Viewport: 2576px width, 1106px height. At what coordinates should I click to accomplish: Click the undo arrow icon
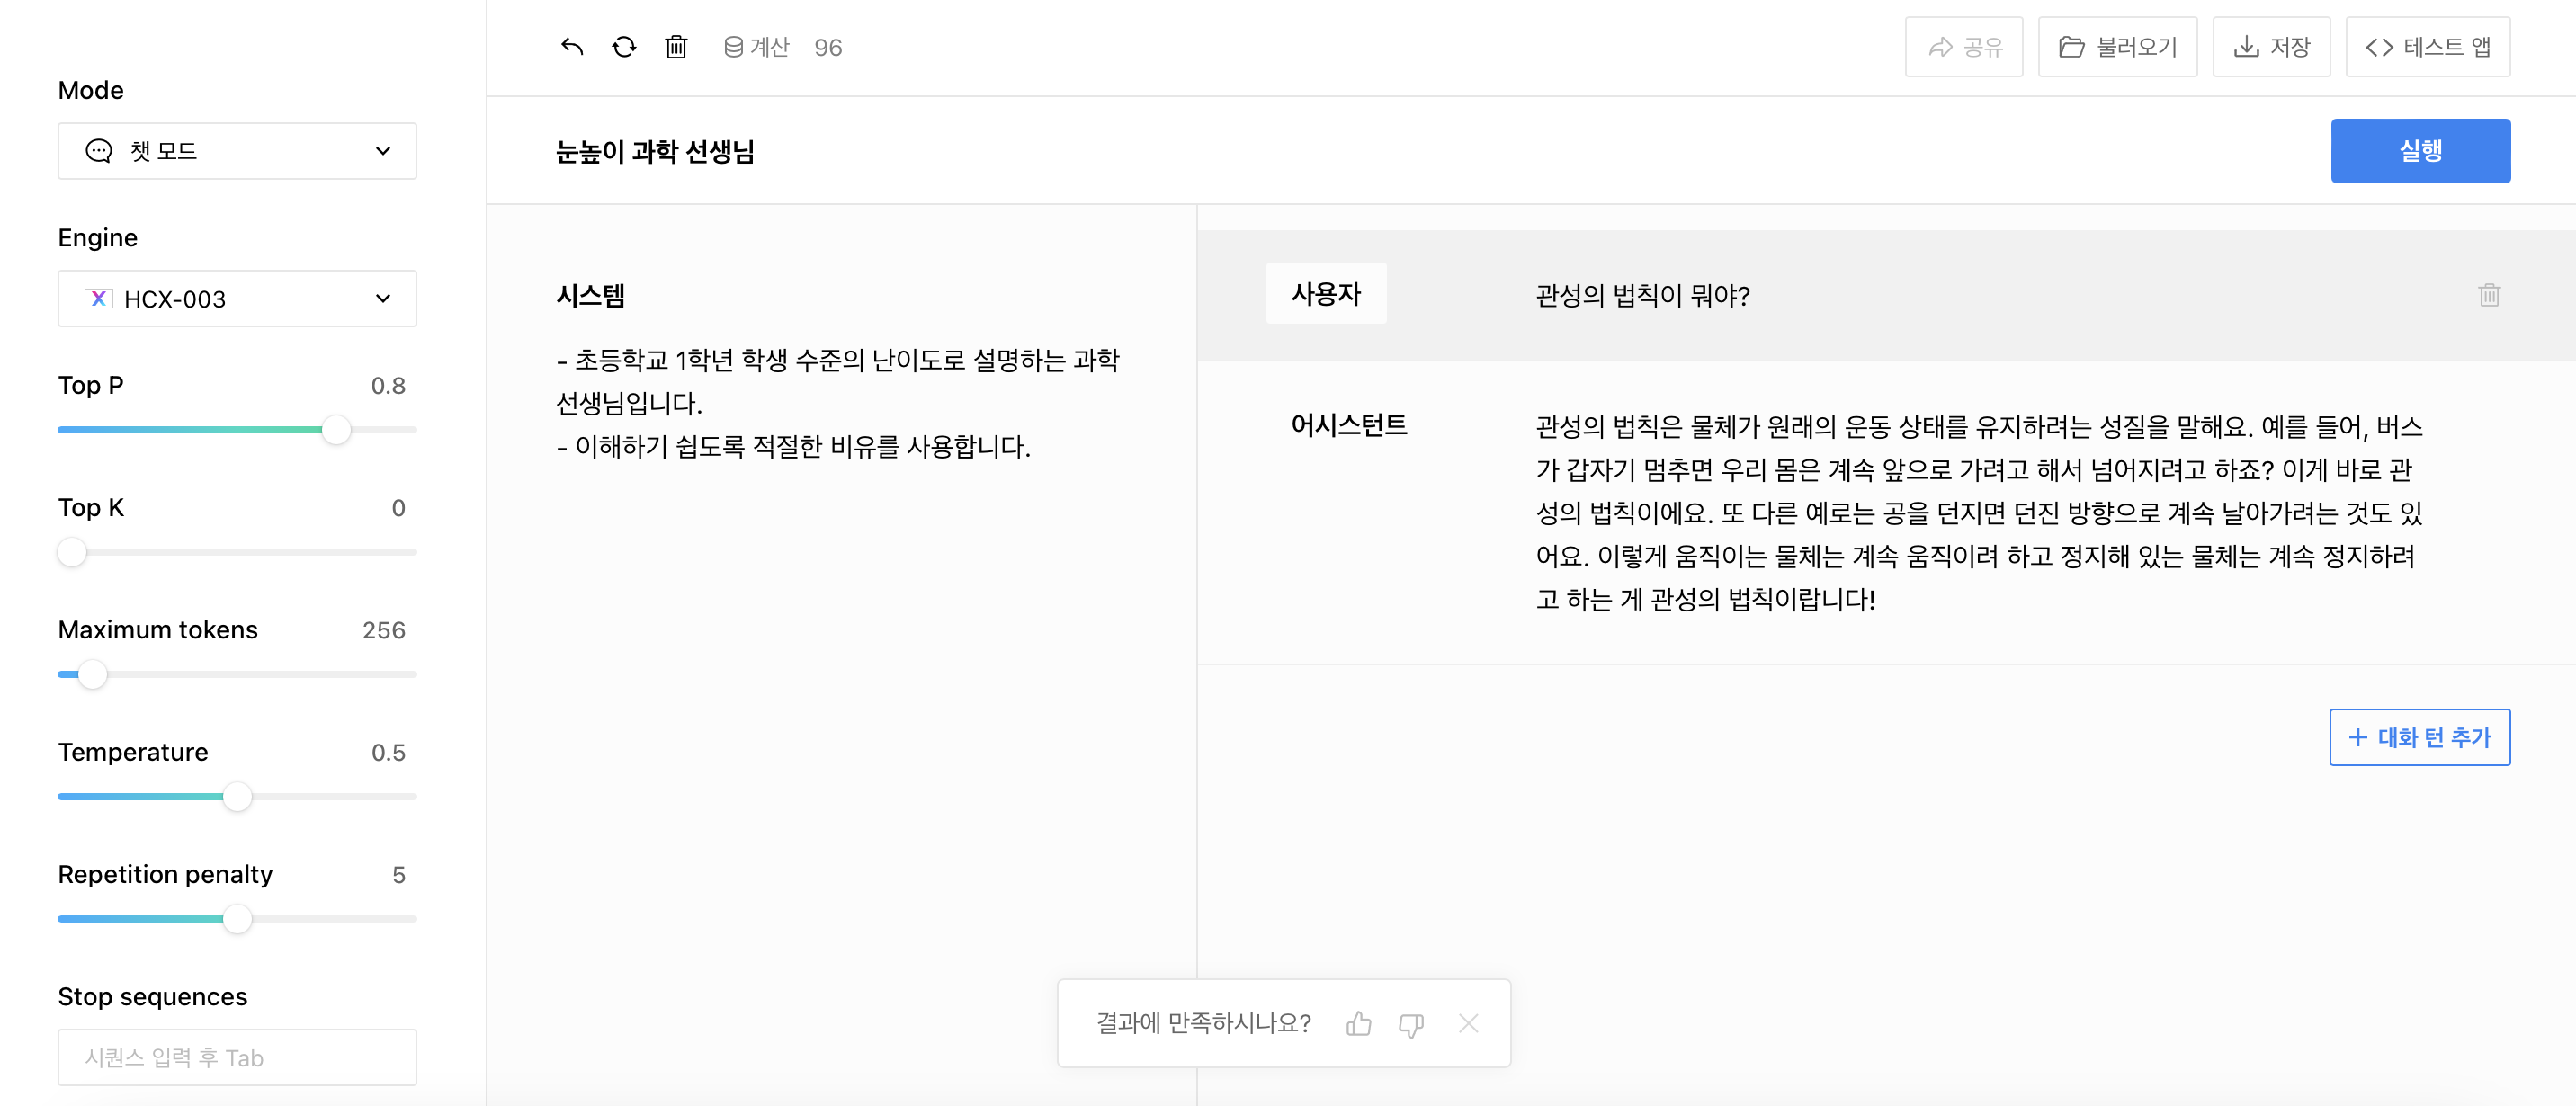coord(572,47)
